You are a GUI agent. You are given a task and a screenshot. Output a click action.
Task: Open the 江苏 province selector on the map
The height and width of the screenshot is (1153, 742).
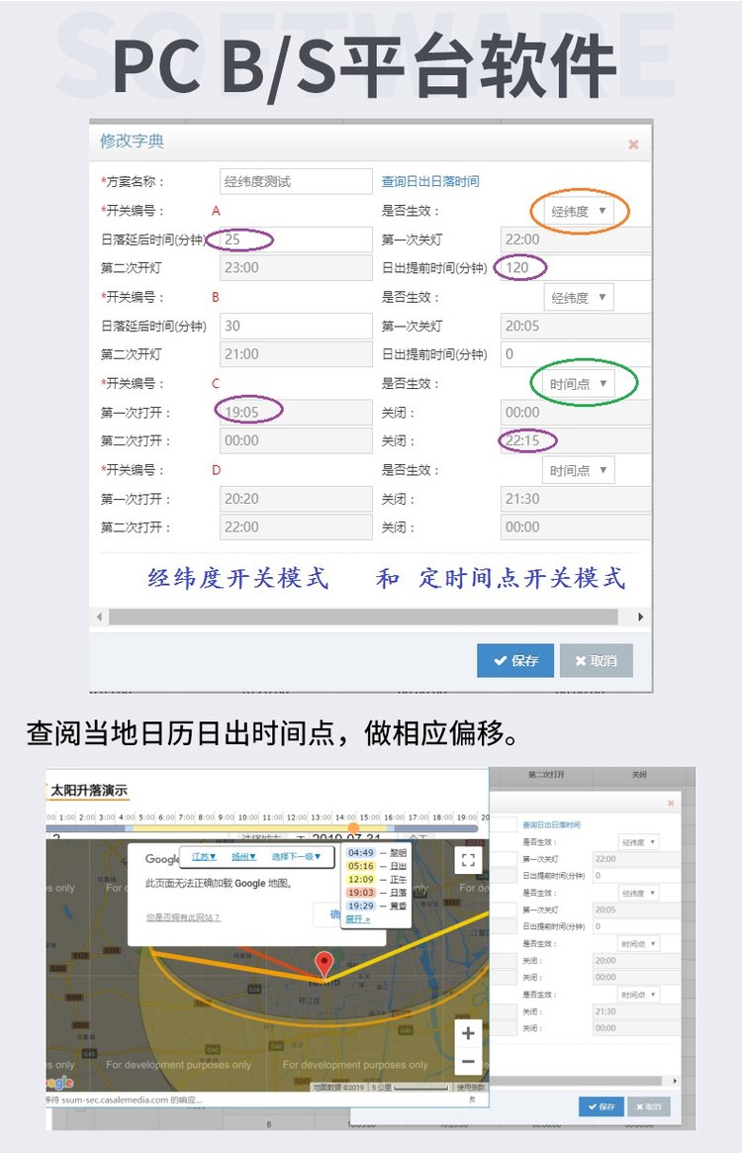(204, 857)
